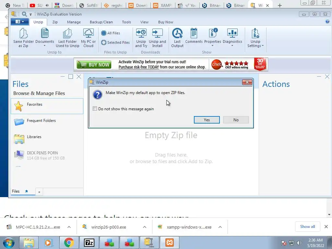332x249 pixels.
Task: Open Favorites star in Files pane
Action: click(18, 106)
